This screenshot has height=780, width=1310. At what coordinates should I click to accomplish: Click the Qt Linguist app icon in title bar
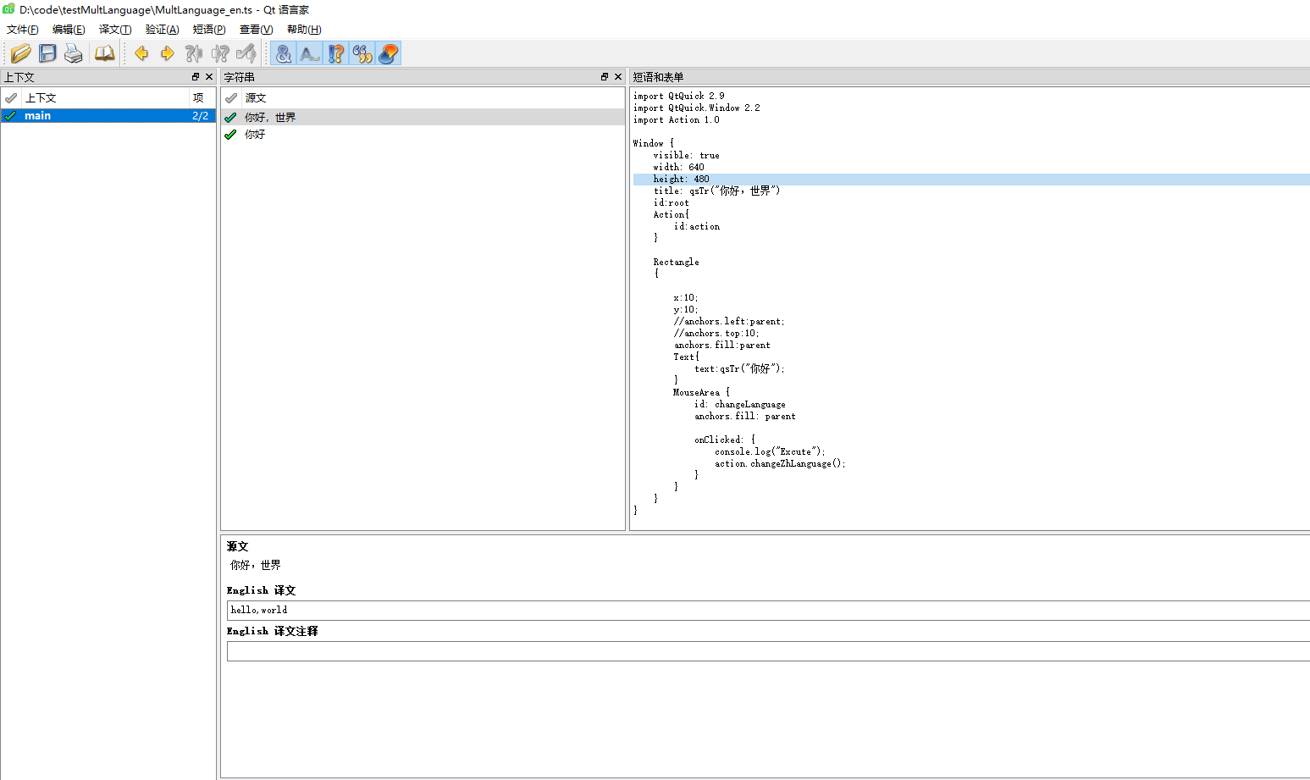pyautogui.click(x=9, y=9)
